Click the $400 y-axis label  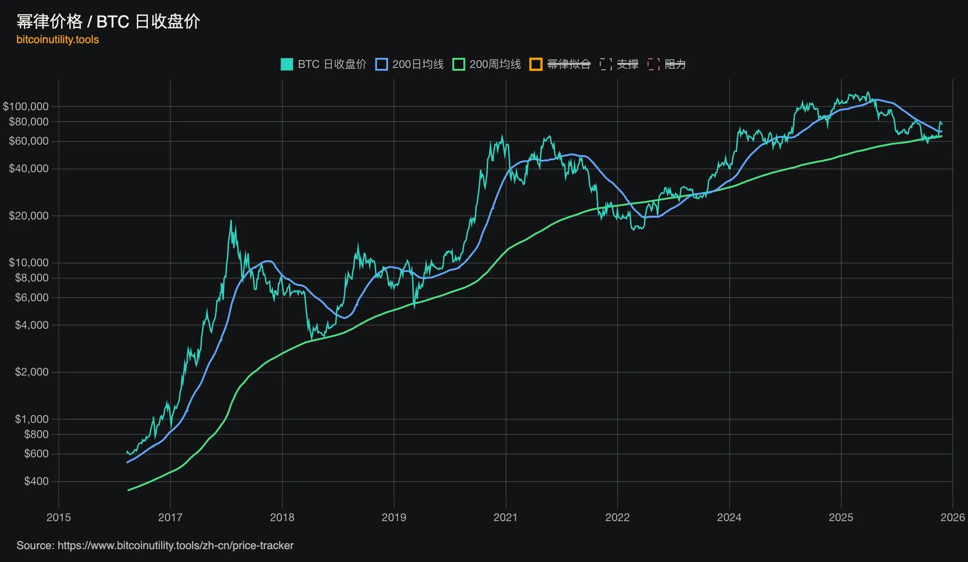click(36, 481)
